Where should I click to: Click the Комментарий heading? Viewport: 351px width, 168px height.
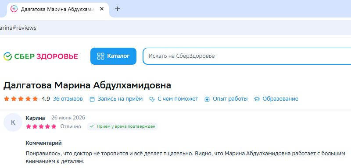pos(43,143)
